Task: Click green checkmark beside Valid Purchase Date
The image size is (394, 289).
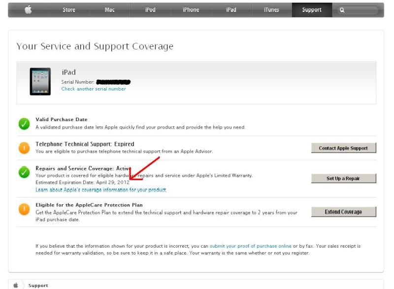Action: 24,124
